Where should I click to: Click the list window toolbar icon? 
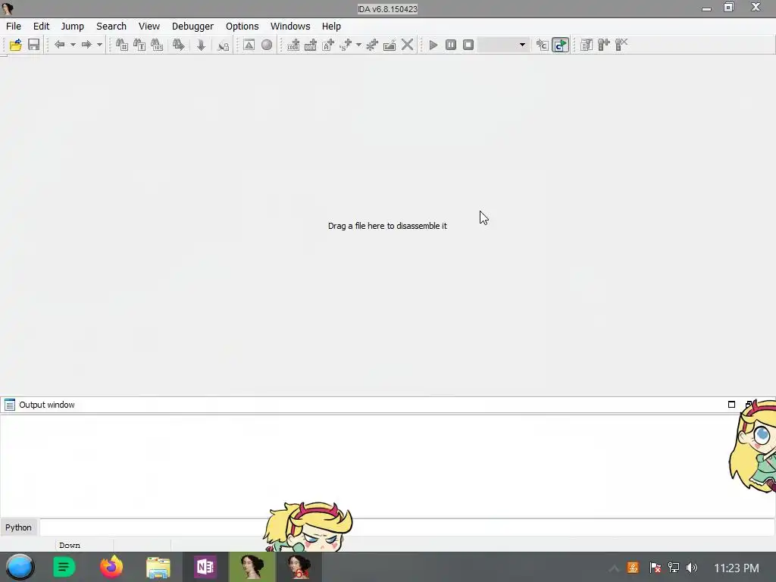pyautogui.click(x=587, y=45)
